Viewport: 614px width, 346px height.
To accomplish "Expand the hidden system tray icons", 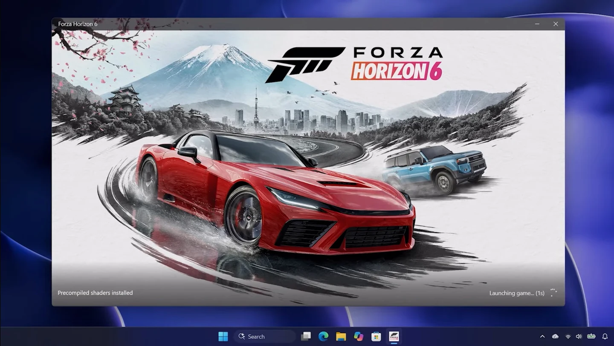I will (542, 337).
